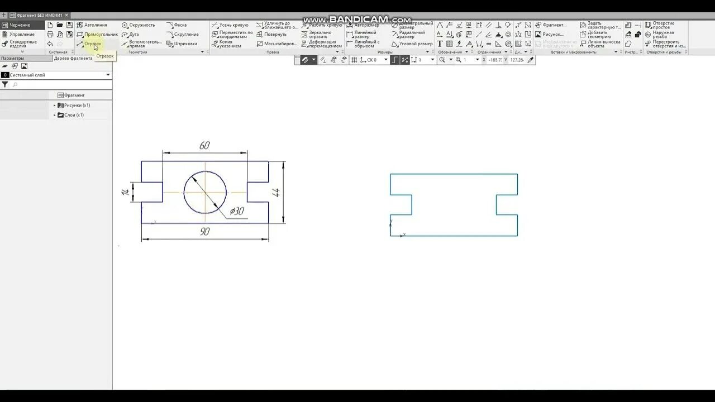The height and width of the screenshot is (402, 715).
Task: Click Наружная резьба tool
Action: point(660,34)
